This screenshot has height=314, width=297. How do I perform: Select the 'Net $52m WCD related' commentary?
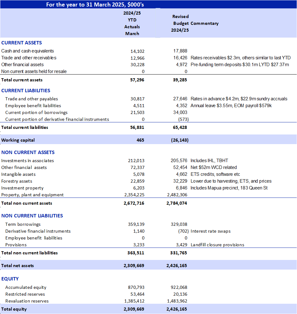click(x=214, y=167)
